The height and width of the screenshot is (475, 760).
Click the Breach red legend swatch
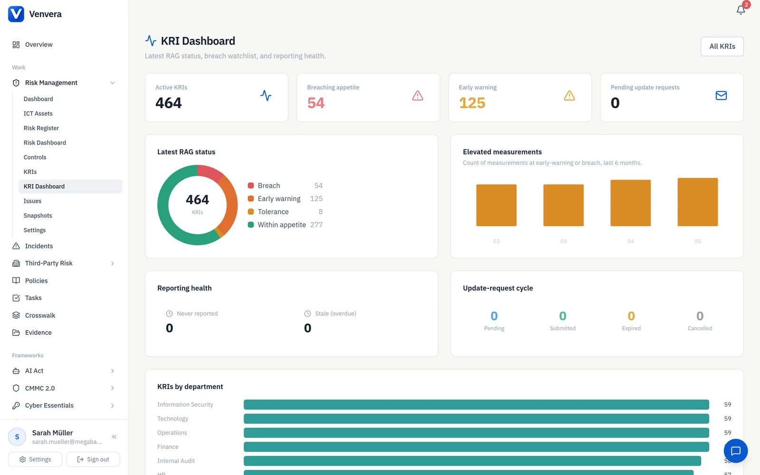click(251, 186)
